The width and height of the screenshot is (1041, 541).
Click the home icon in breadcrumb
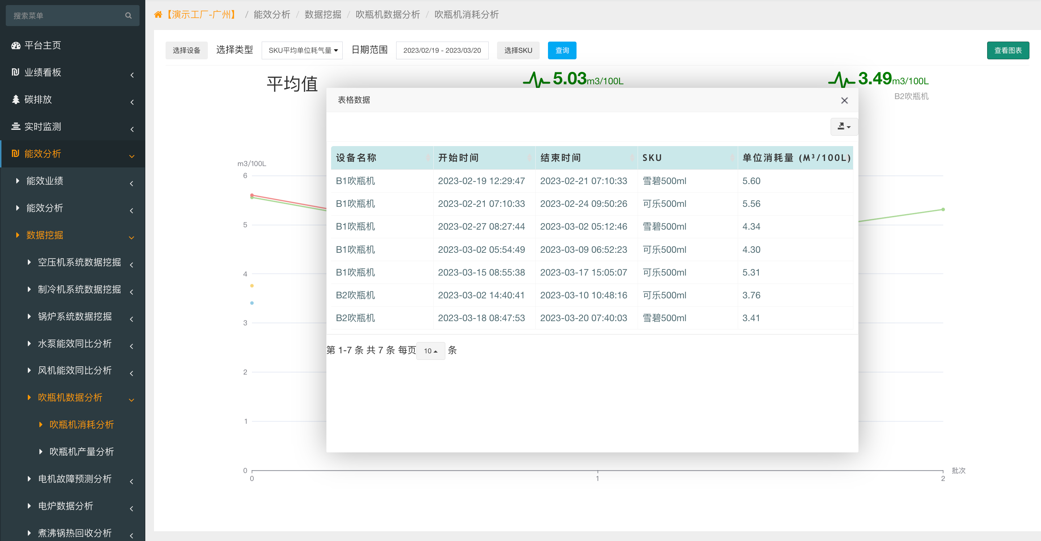click(158, 15)
